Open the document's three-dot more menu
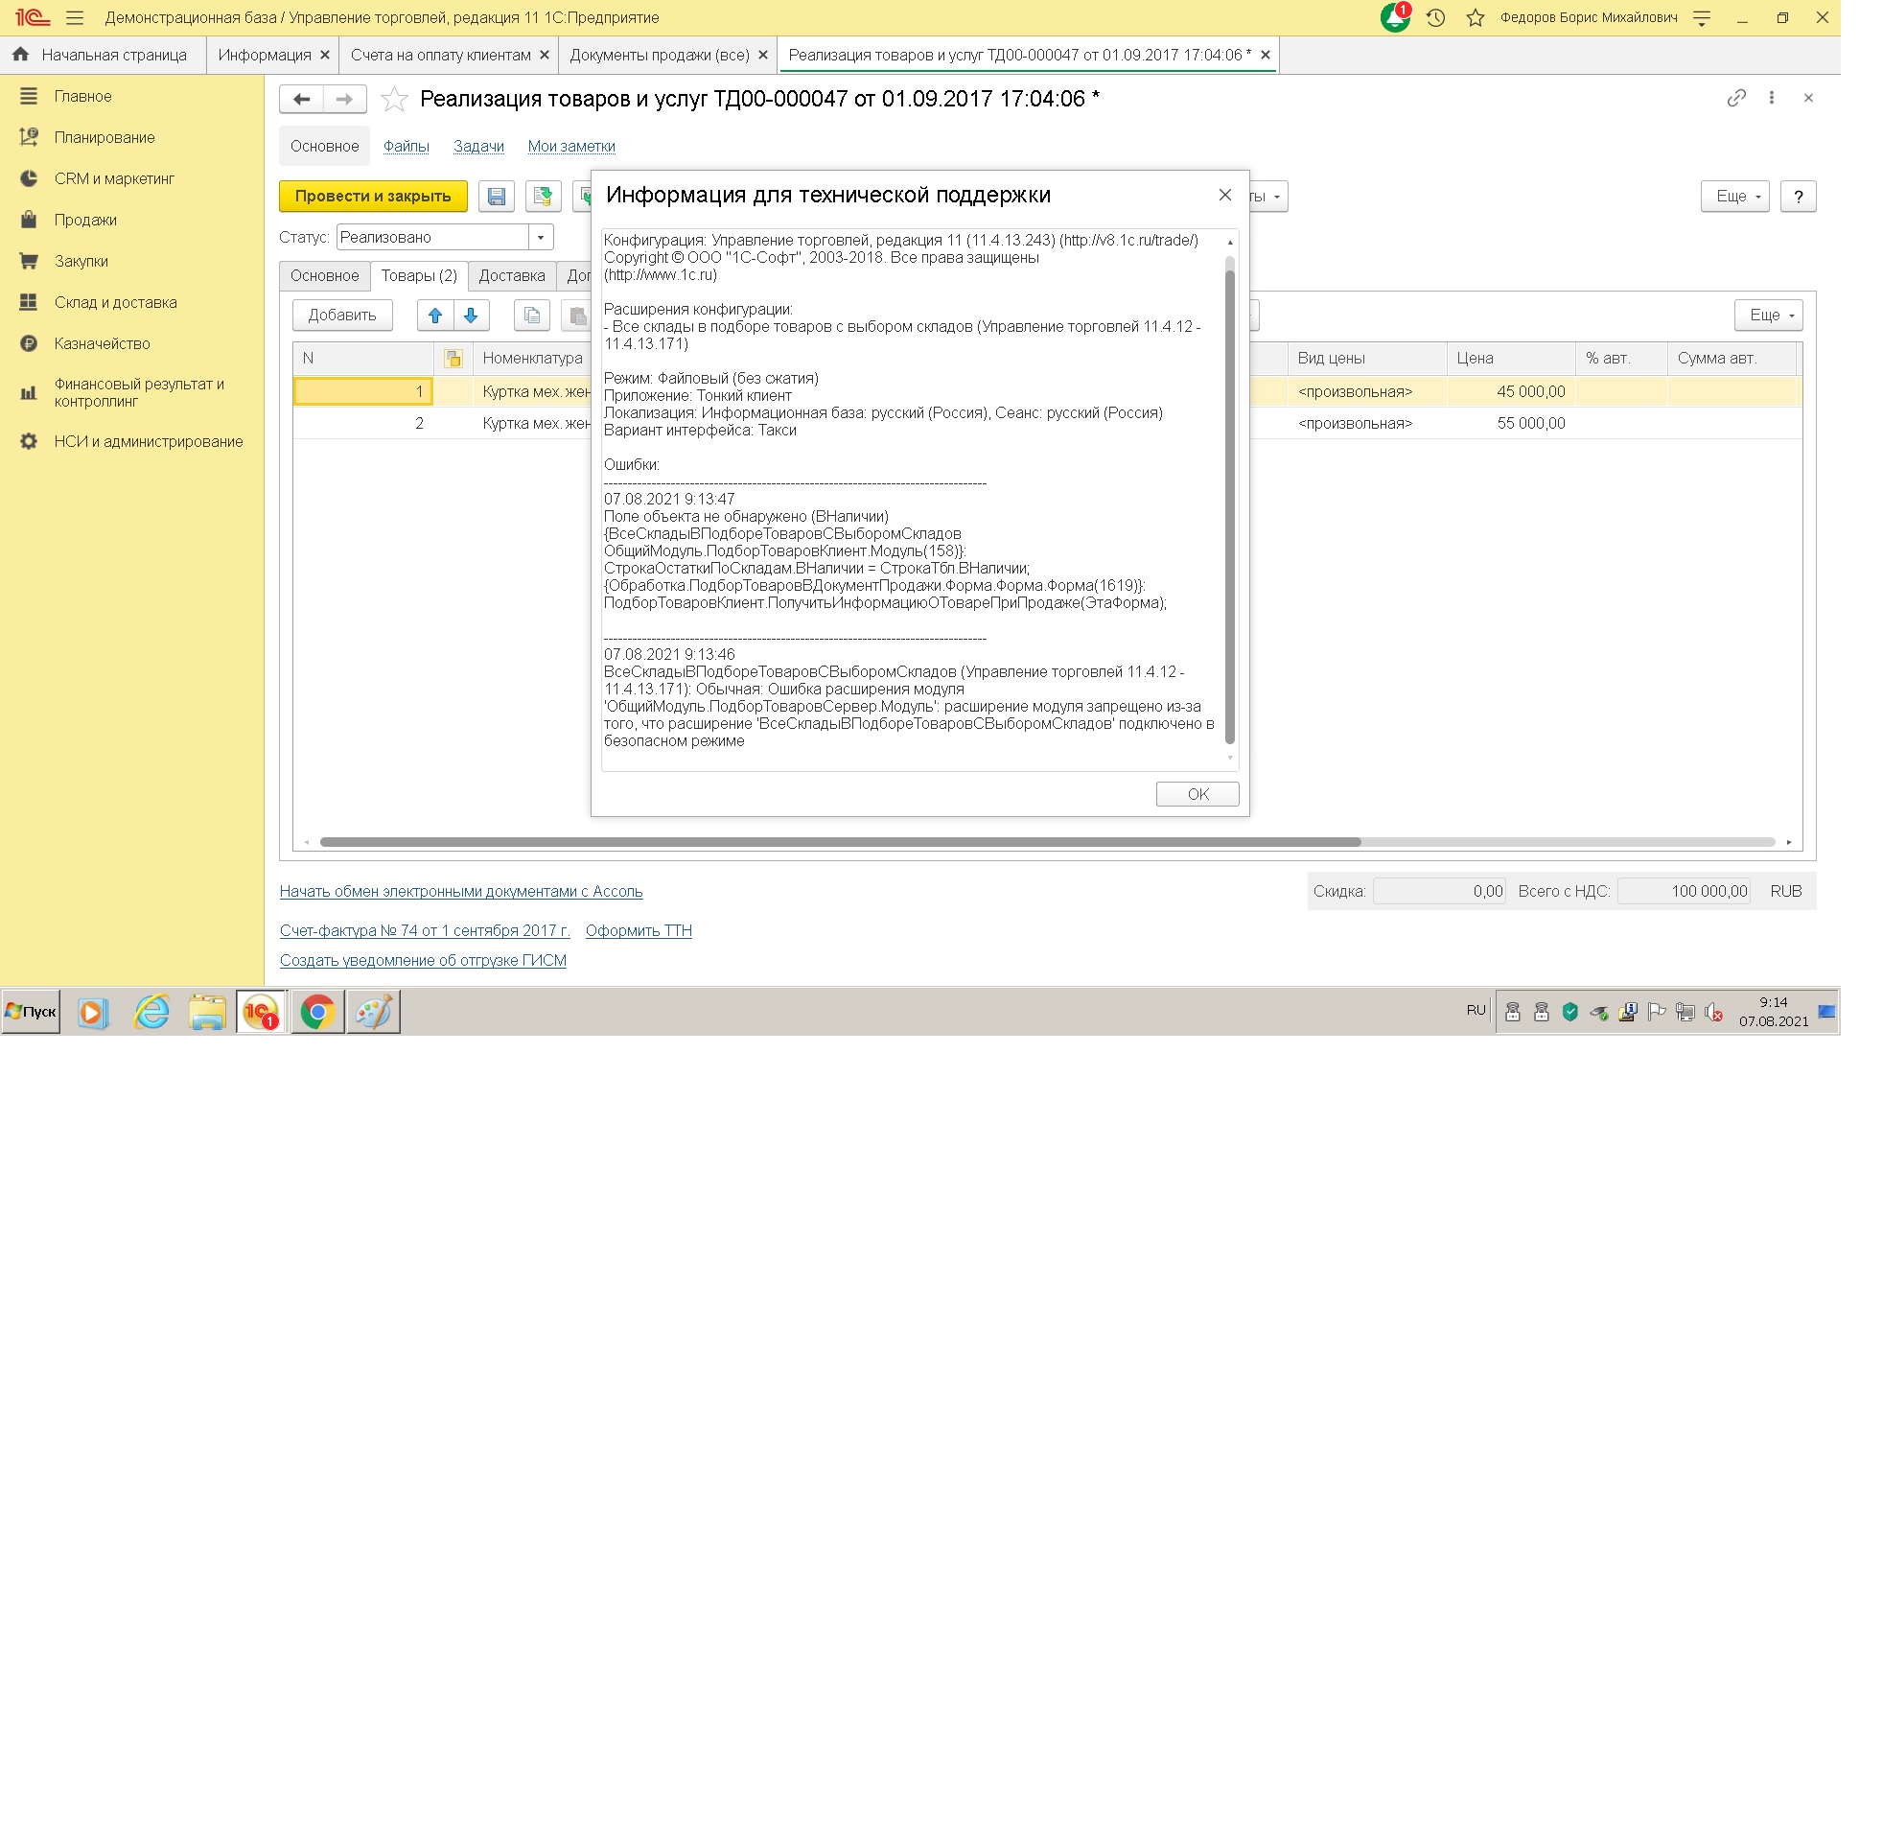Viewport: 1883px width, 1826px height. 1772,98
